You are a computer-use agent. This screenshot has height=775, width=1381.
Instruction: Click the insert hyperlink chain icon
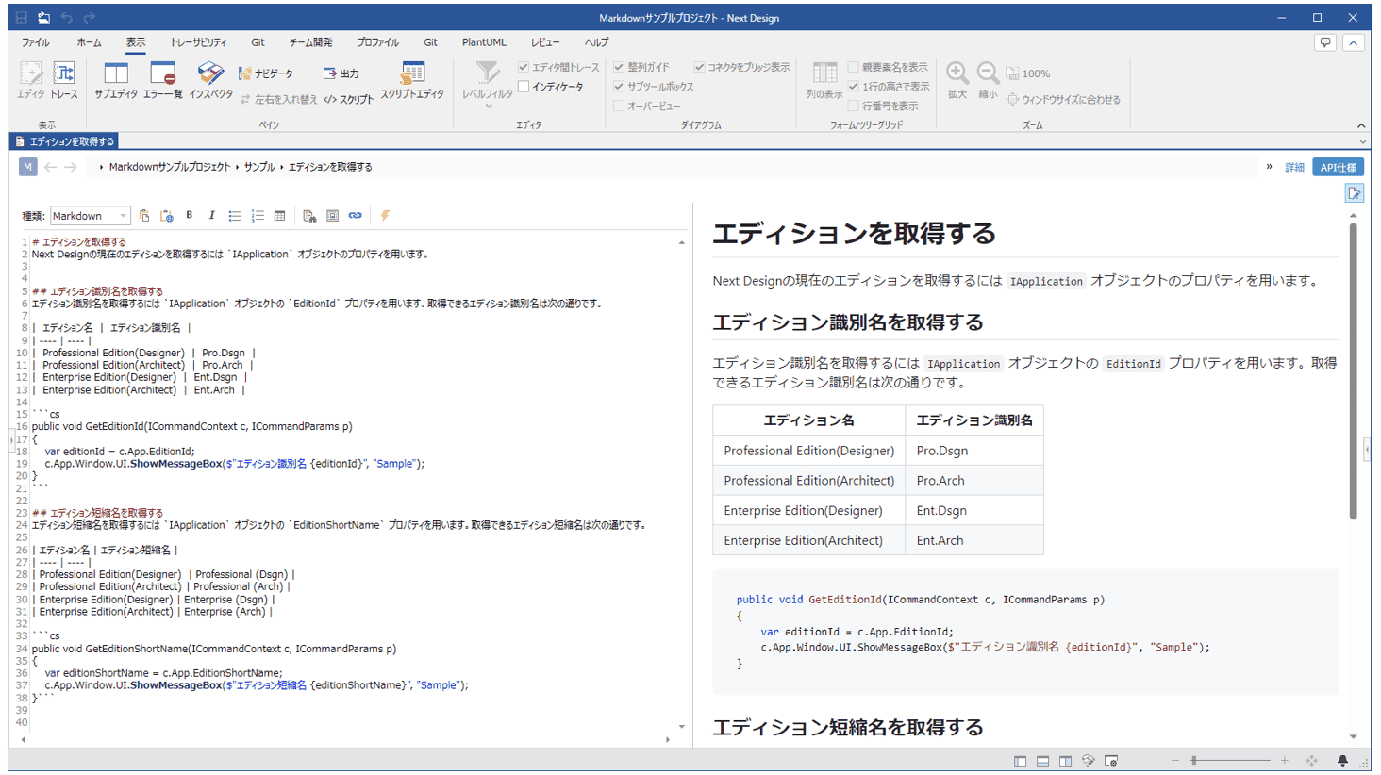pyautogui.click(x=356, y=216)
